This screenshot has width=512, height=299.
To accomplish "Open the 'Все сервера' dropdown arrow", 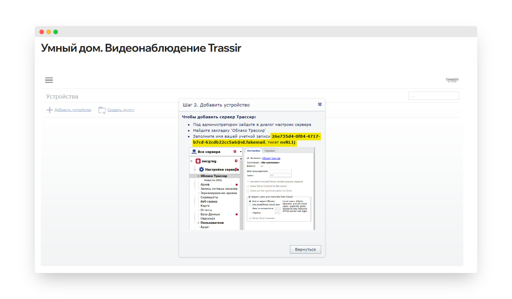I will [241, 152].
